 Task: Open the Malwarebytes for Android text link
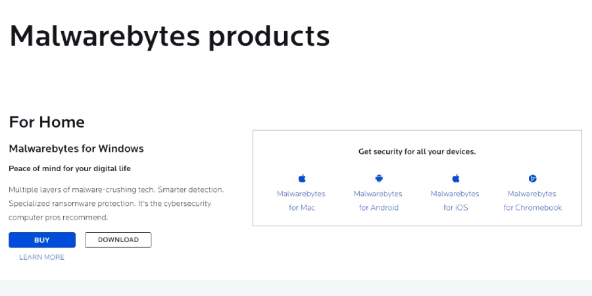(x=378, y=201)
